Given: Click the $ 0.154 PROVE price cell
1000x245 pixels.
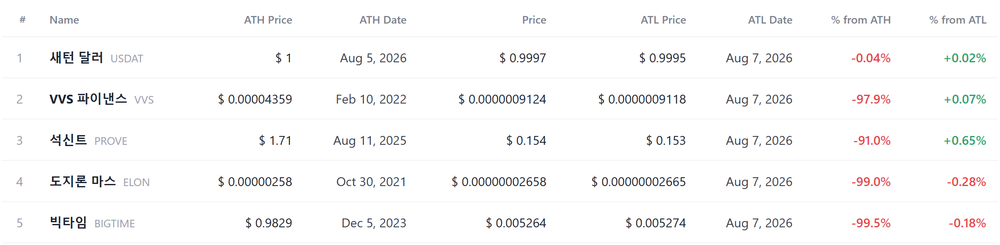Looking at the screenshot, I should (526, 141).
